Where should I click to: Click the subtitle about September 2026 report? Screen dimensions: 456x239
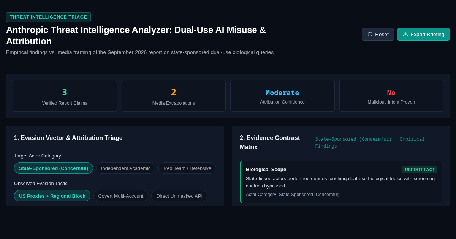[x=140, y=52]
